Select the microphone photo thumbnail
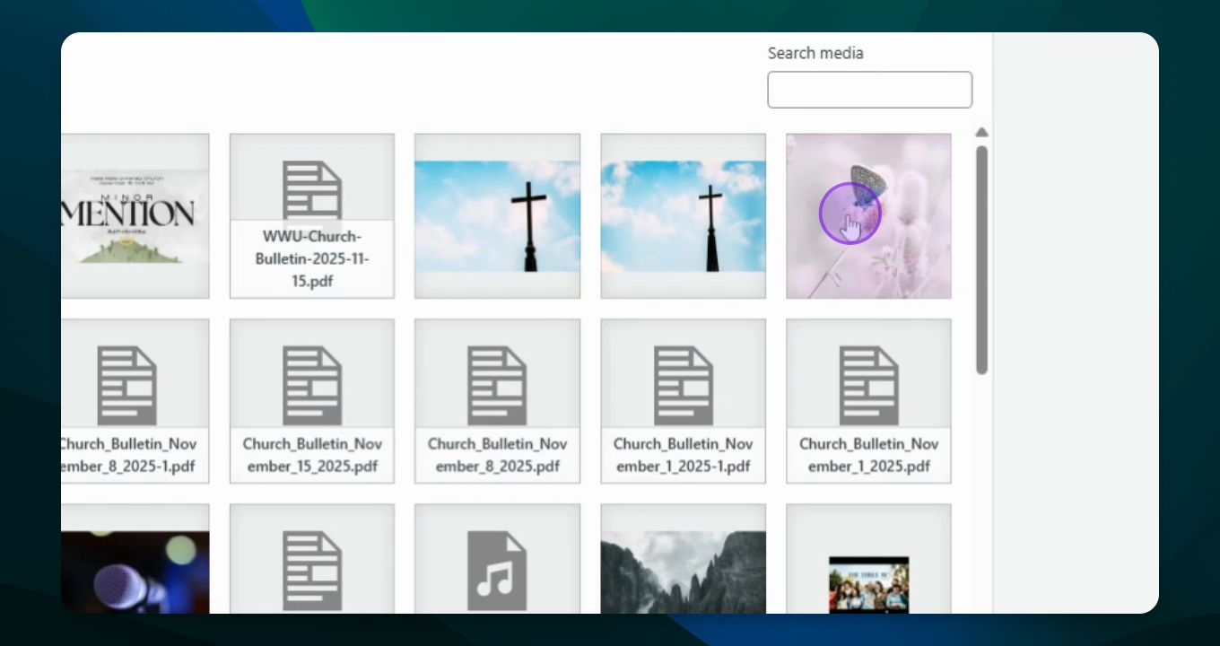Image resolution: width=1220 pixels, height=646 pixels. click(x=135, y=561)
